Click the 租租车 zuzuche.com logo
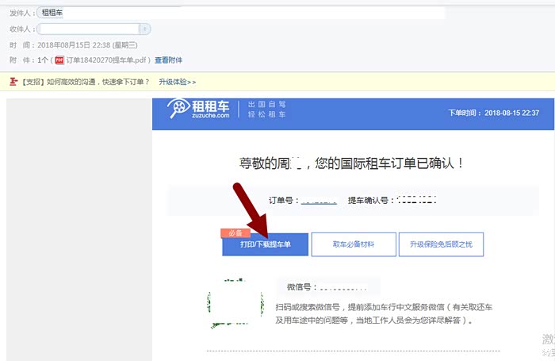Viewport: 555px width, 361px height. coord(198,109)
